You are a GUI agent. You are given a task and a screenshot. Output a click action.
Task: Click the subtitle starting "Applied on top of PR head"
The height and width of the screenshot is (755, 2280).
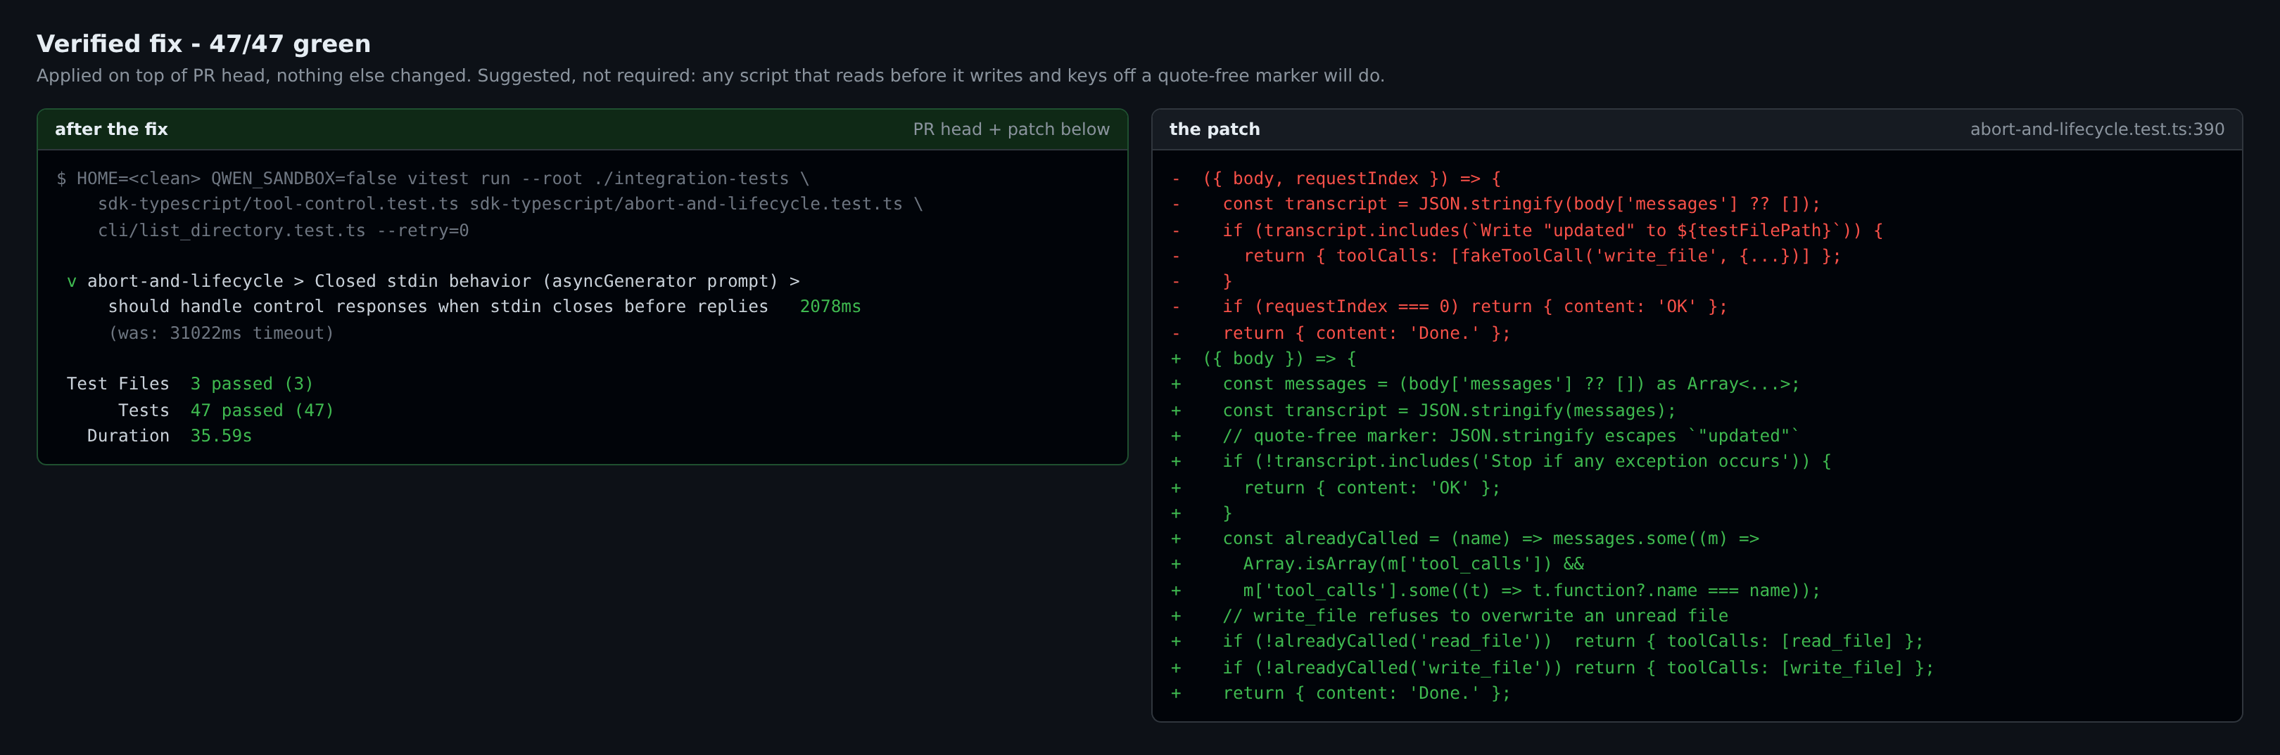711,76
